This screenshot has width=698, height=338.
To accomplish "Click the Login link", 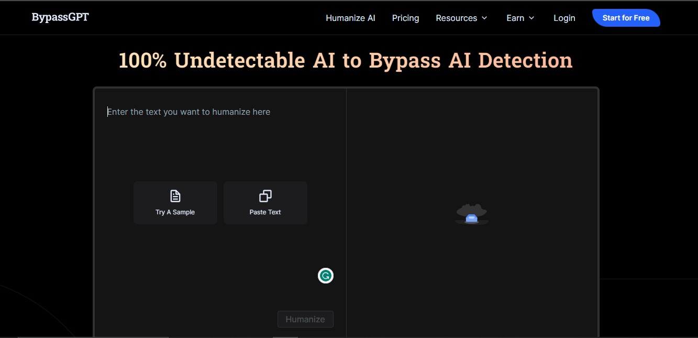I will point(564,18).
